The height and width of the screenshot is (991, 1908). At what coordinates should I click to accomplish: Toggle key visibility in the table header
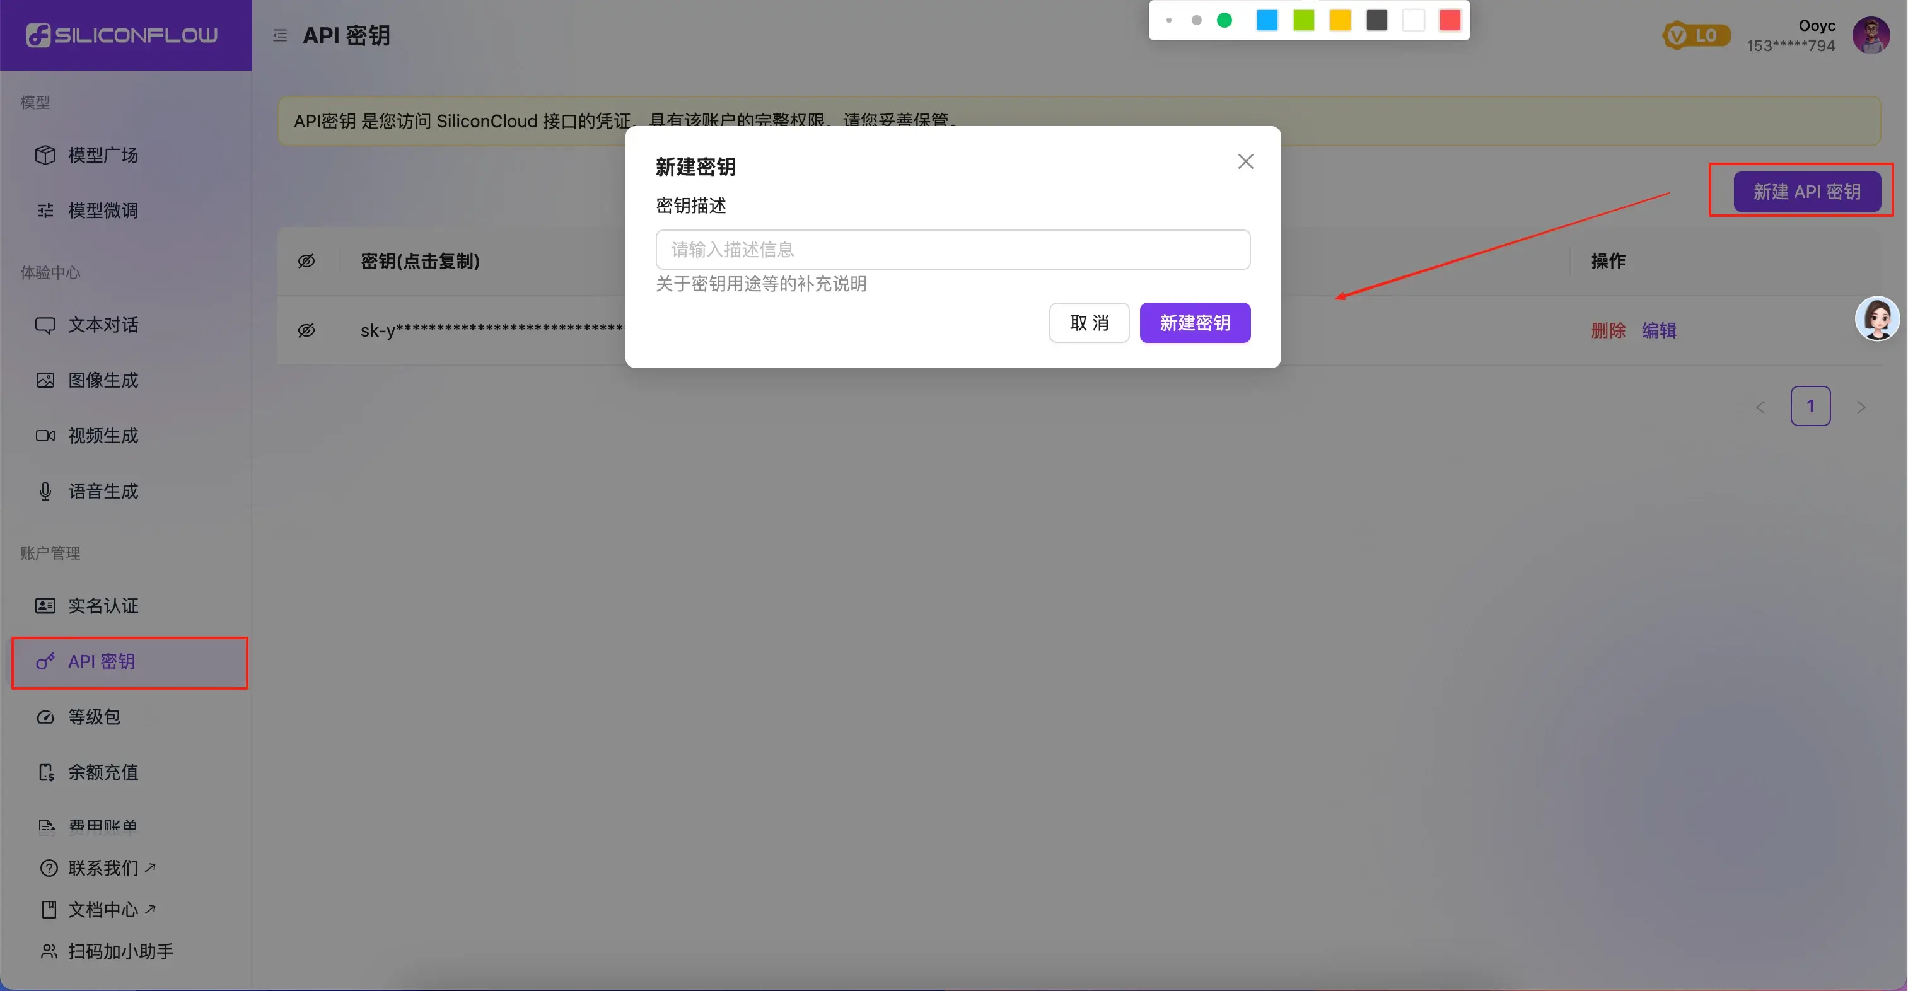(x=306, y=261)
